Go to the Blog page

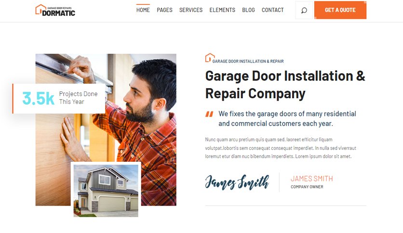point(249,10)
